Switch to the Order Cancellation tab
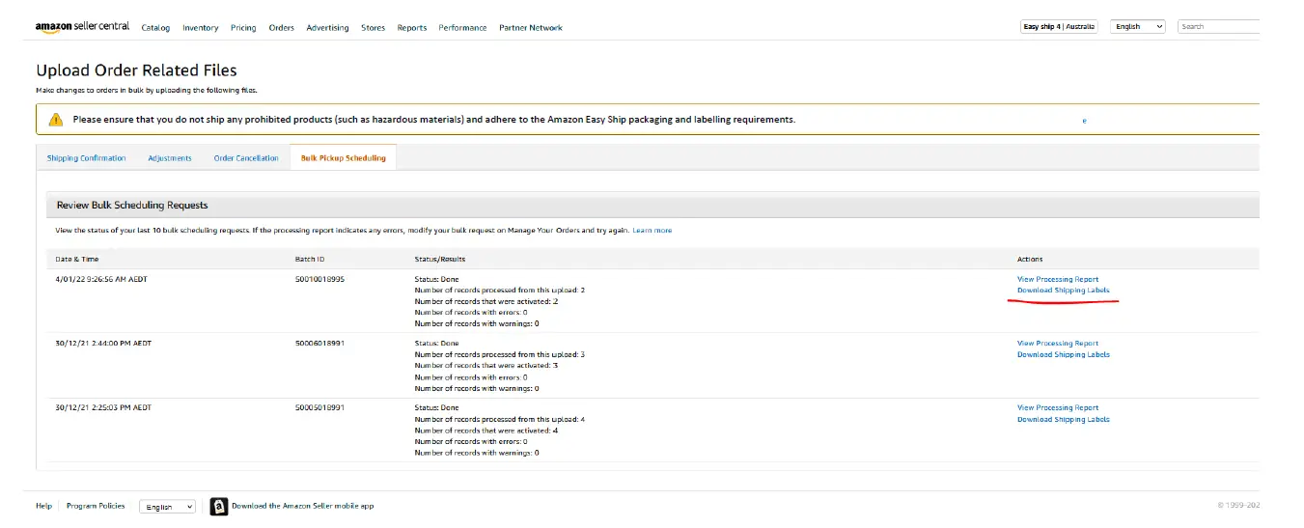Image resolution: width=1304 pixels, height=528 pixels. click(x=246, y=158)
